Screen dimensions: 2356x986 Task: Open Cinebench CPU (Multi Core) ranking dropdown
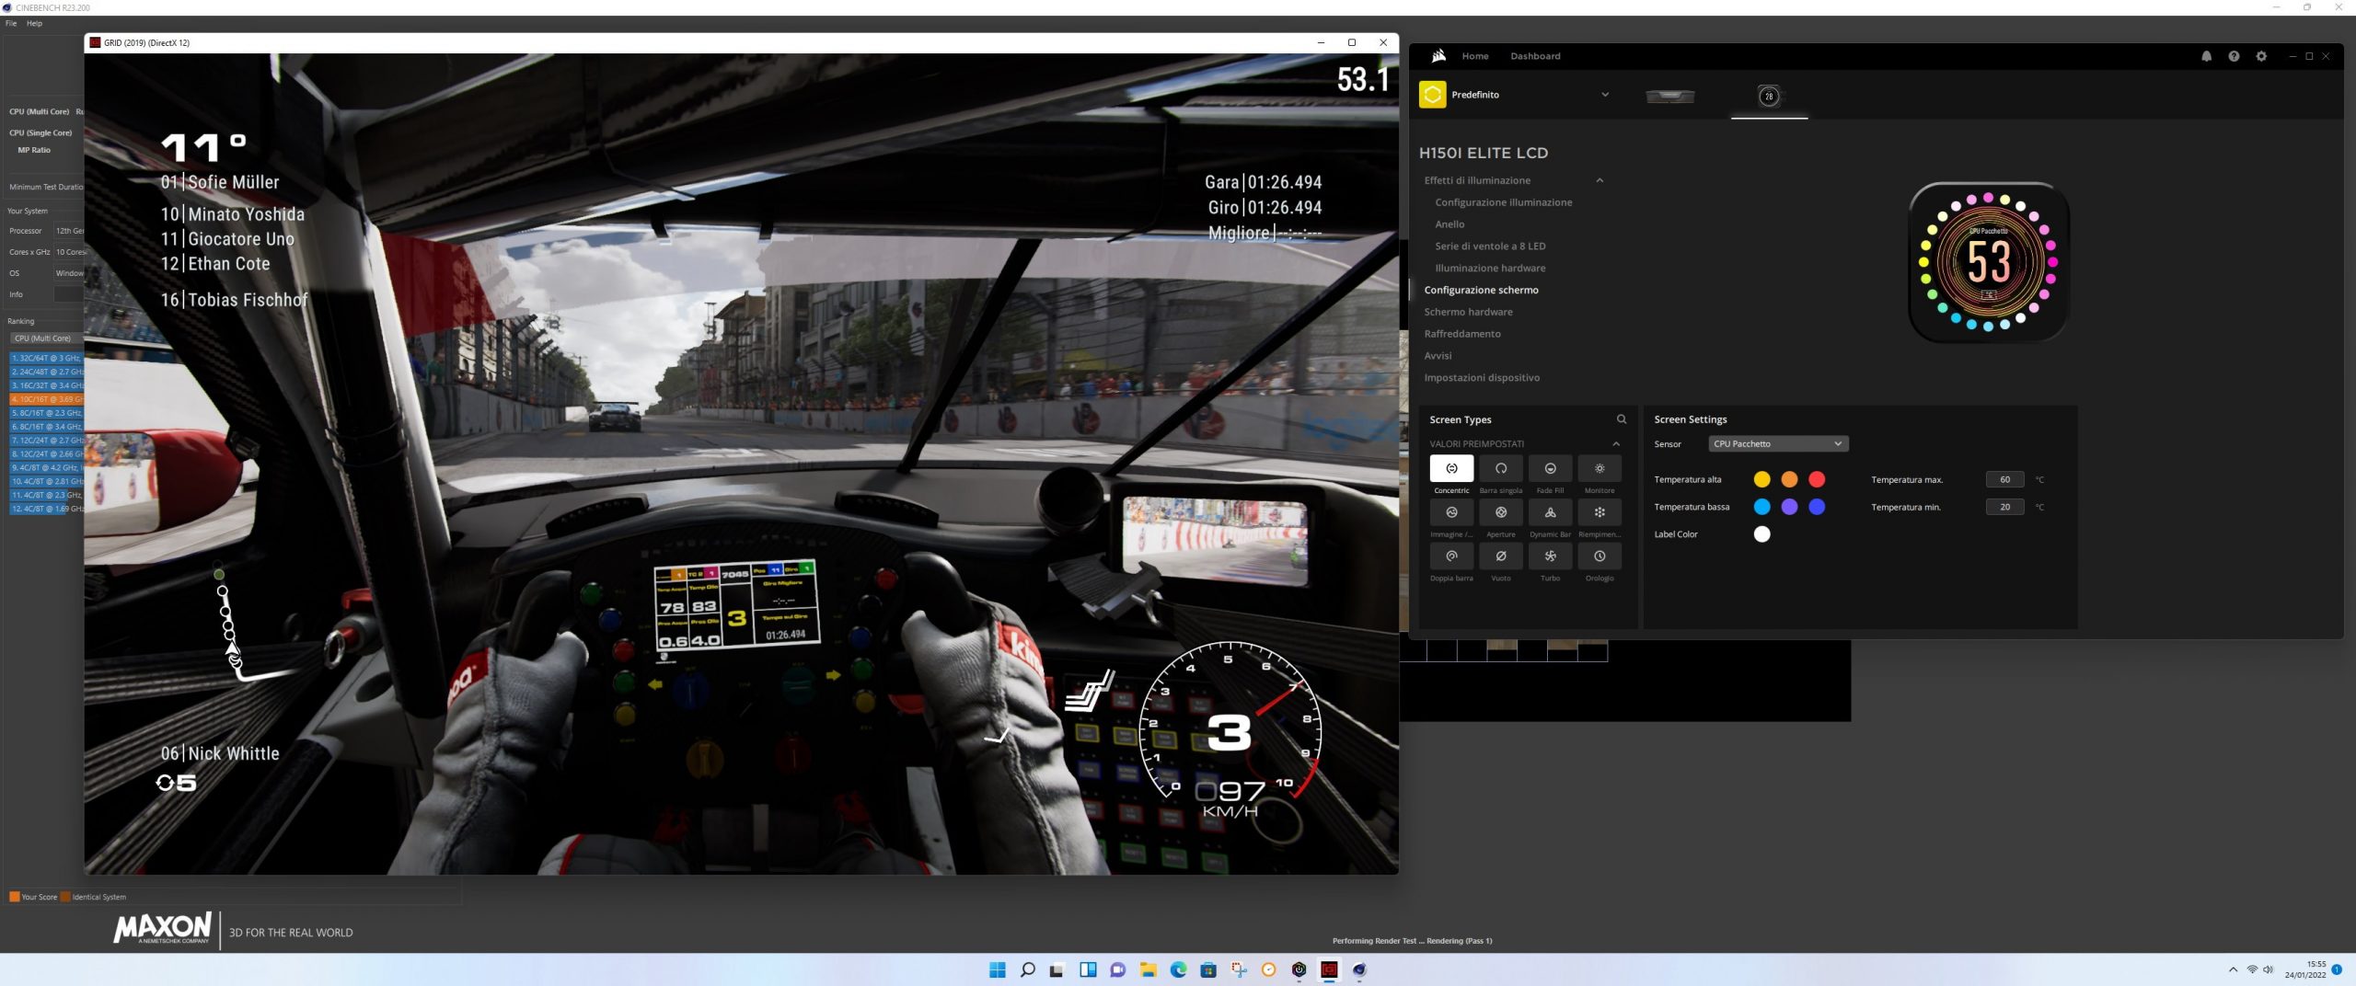[x=46, y=338]
